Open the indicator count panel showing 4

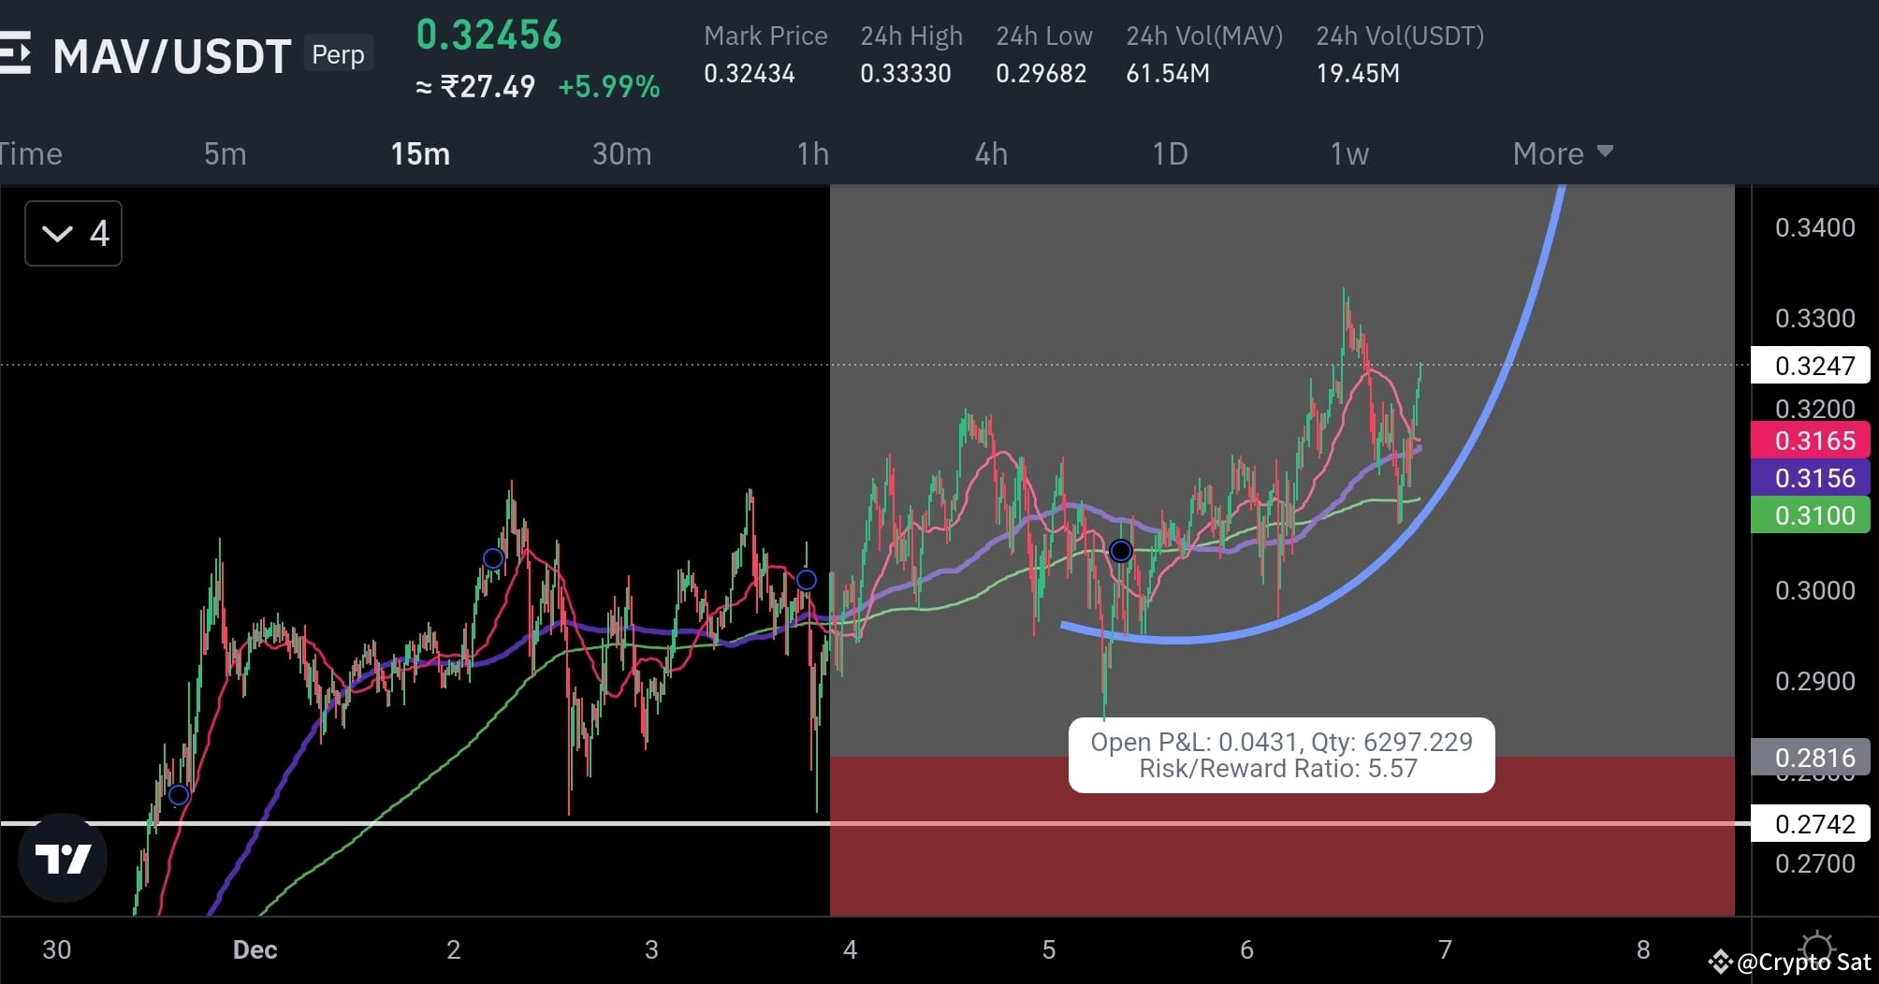tap(73, 233)
